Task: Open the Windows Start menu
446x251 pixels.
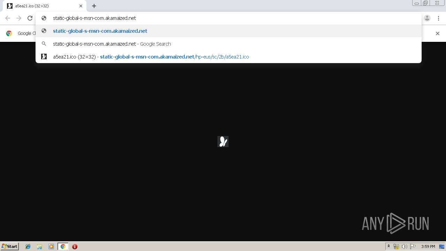Action: pyautogui.click(x=9, y=246)
